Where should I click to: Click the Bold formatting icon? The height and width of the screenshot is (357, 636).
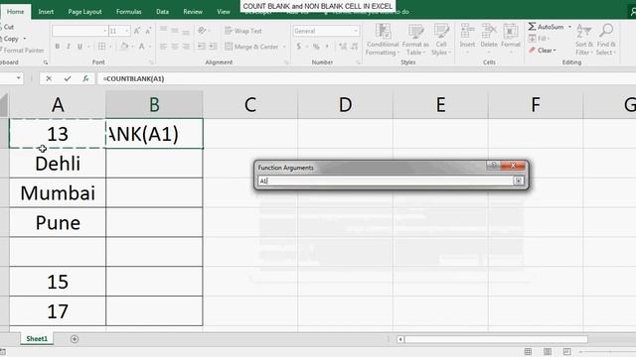[58, 47]
